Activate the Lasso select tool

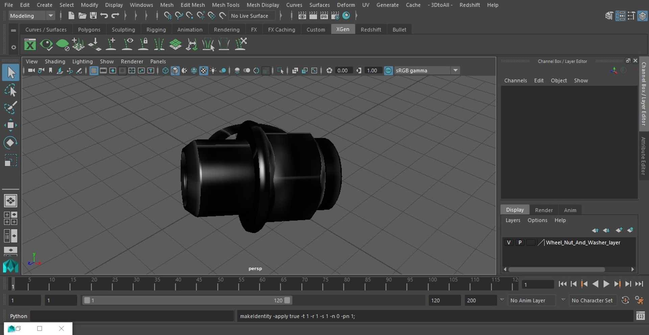[x=10, y=91]
